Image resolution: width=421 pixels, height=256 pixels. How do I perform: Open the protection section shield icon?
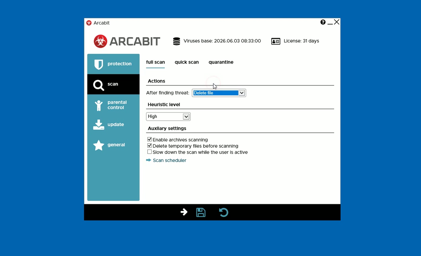pyautogui.click(x=99, y=64)
